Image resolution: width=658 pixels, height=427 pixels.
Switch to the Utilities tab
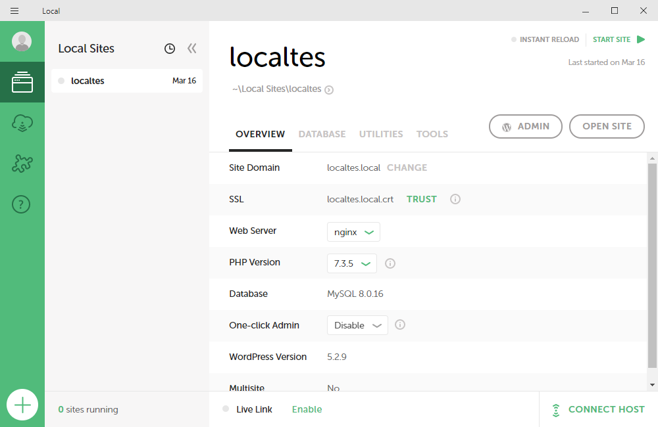381,134
